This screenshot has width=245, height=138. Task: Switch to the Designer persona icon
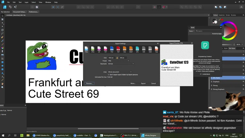tap(5, 7)
